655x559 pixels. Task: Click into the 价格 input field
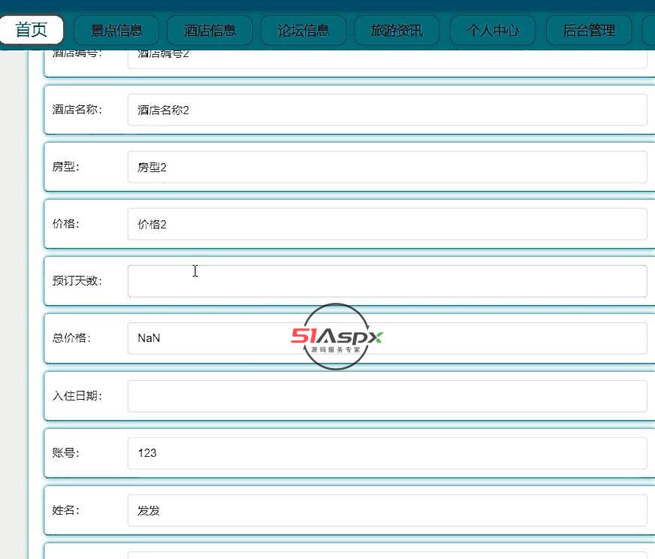coord(388,225)
